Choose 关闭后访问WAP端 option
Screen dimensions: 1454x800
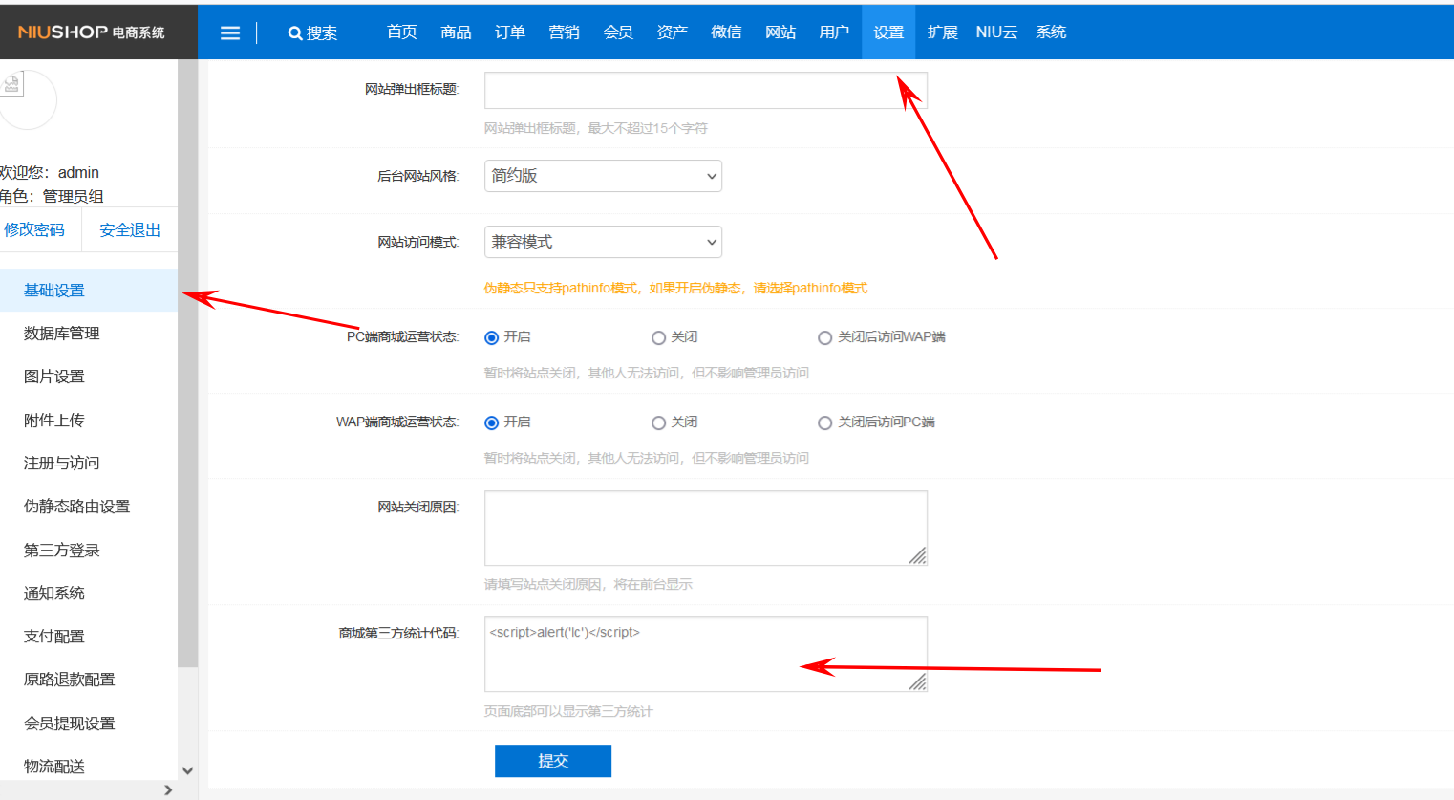pyautogui.click(x=824, y=337)
